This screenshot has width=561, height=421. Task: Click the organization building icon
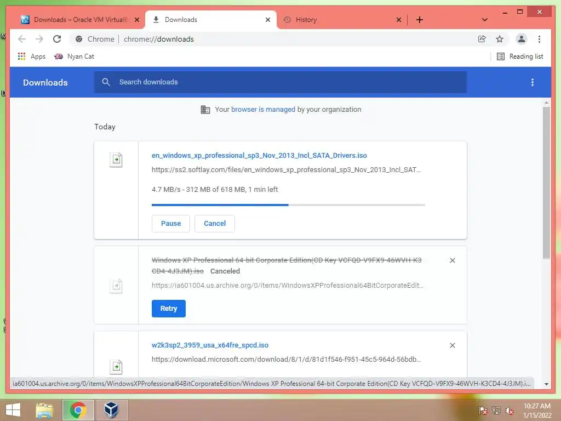point(205,110)
